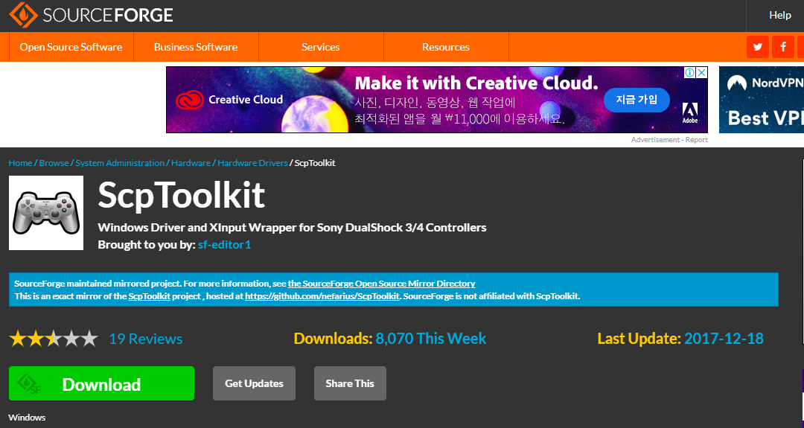
Task: Open the Facebook social icon
Action: click(783, 47)
